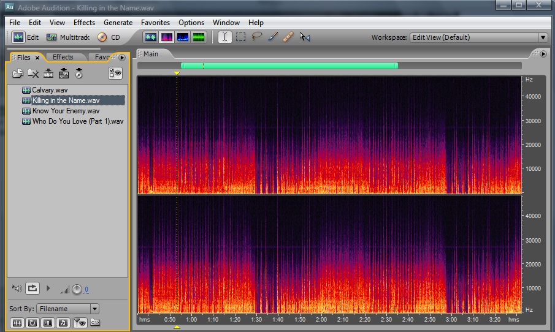Select Calvary.wav in the file list
Viewport: 555px width, 332px height.
50,90
